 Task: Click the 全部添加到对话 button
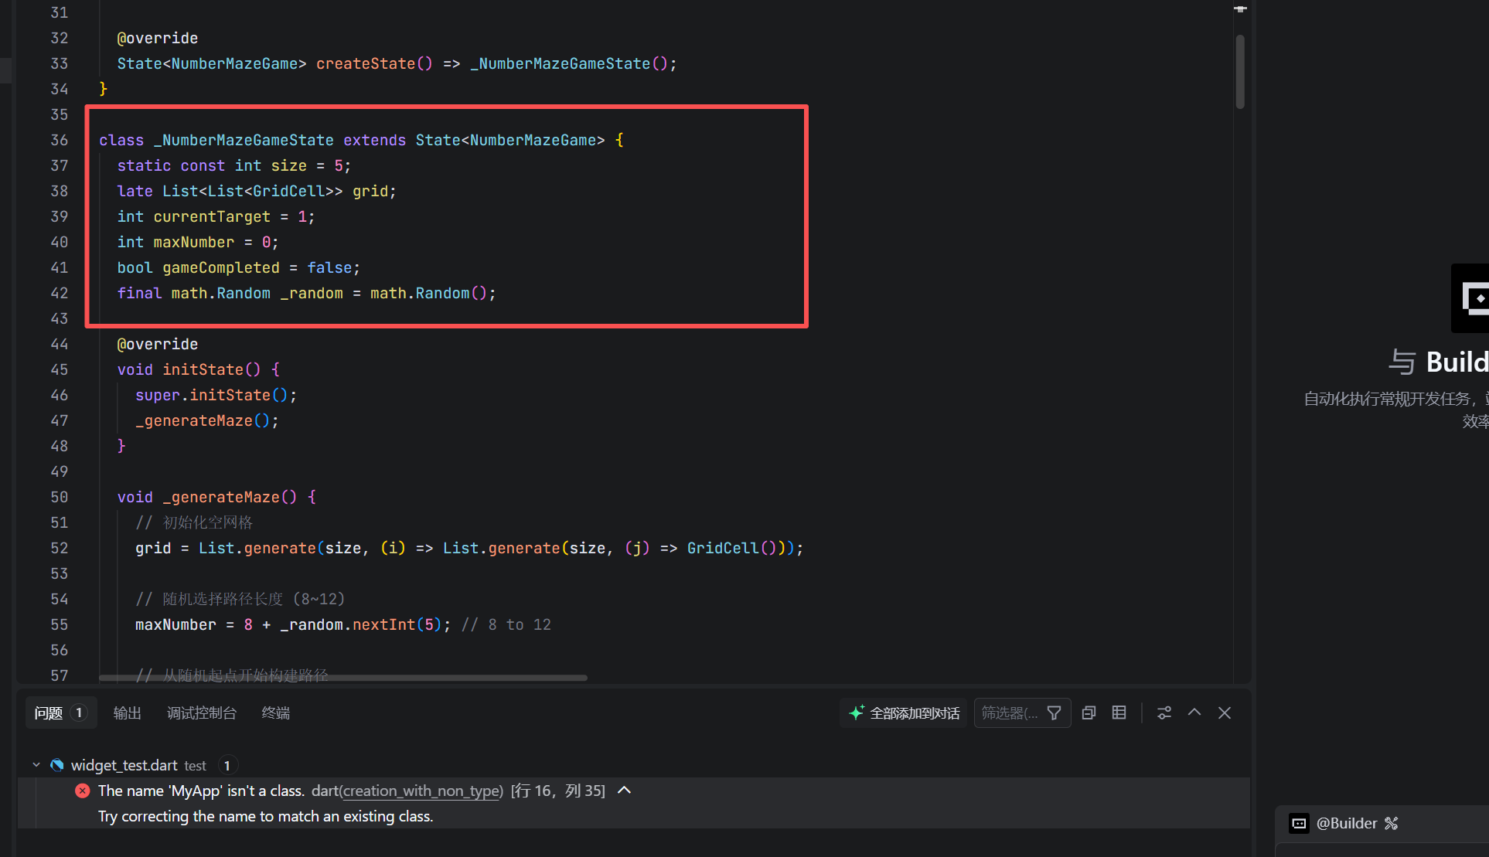click(x=914, y=713)
